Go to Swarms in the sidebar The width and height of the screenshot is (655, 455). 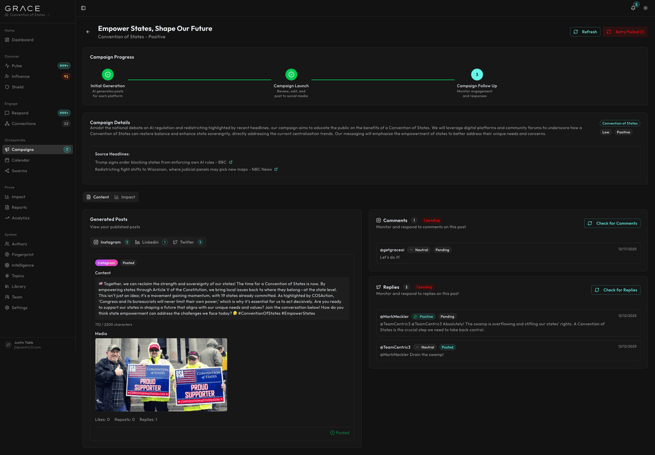point(19,171)
